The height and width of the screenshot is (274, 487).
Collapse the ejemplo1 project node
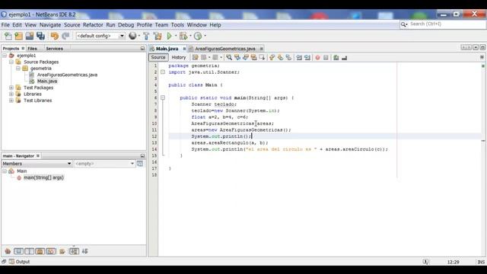coord(5,56)
